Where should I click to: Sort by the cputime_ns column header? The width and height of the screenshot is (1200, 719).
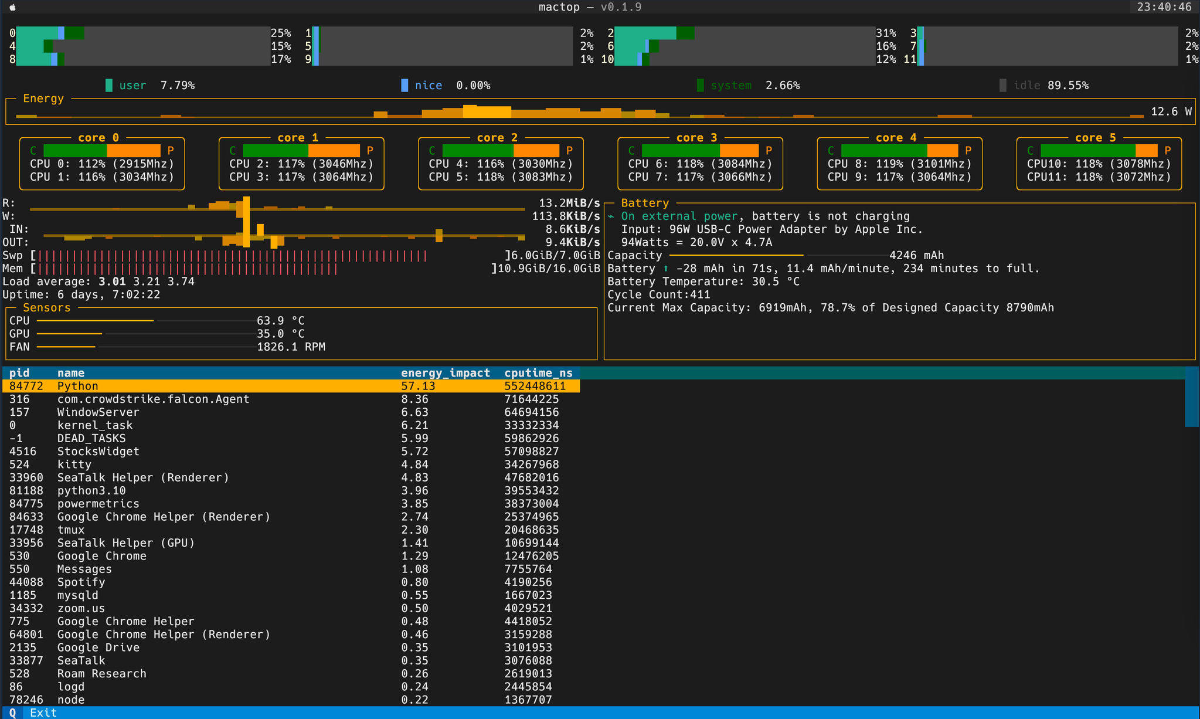pyautogui.click(x=538, y=373)
